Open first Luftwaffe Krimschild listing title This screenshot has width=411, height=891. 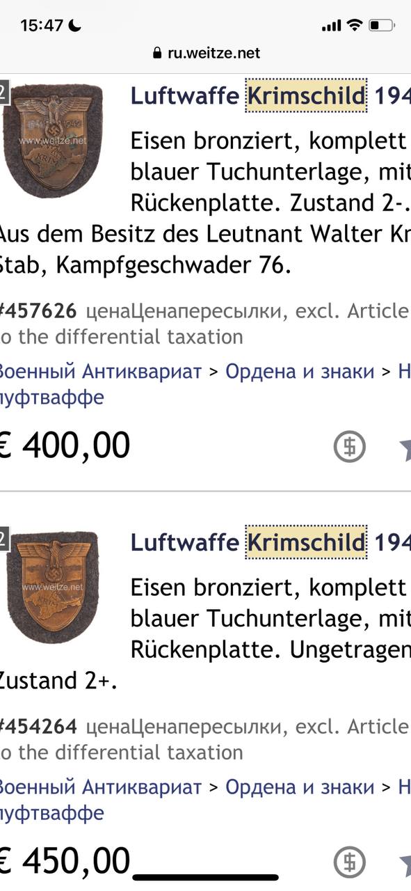click(271, 95)
